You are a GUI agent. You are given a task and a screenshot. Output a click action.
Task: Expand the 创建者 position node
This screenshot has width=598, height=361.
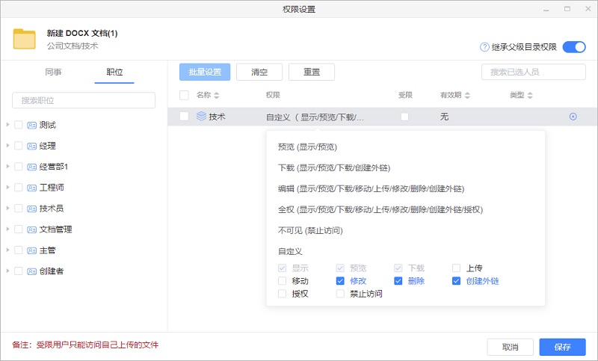[7, 271]
